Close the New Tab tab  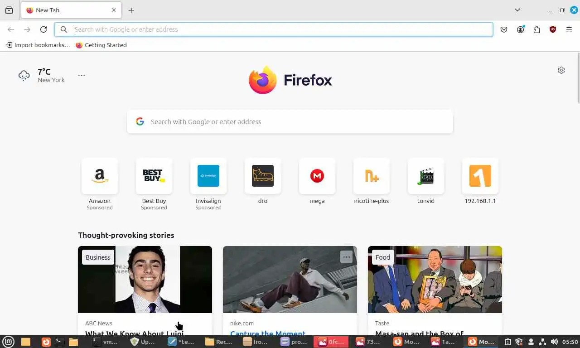tap(114, 10)
